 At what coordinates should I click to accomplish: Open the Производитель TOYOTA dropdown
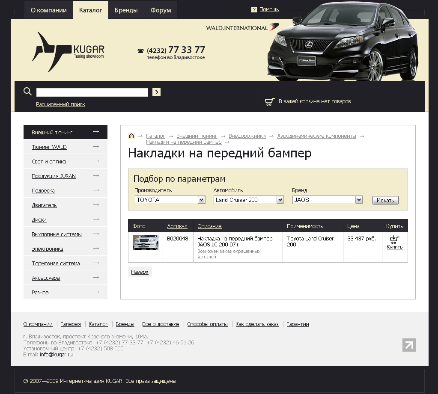170,200
